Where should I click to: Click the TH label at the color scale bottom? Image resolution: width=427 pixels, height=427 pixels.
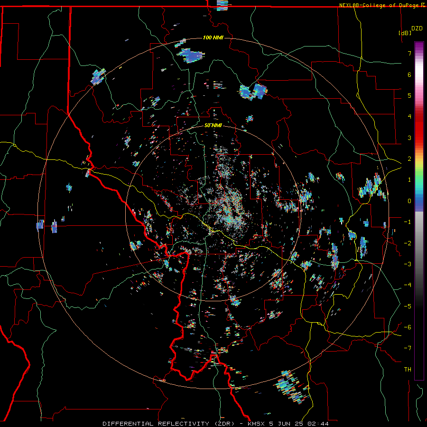(x=408, y=370)
